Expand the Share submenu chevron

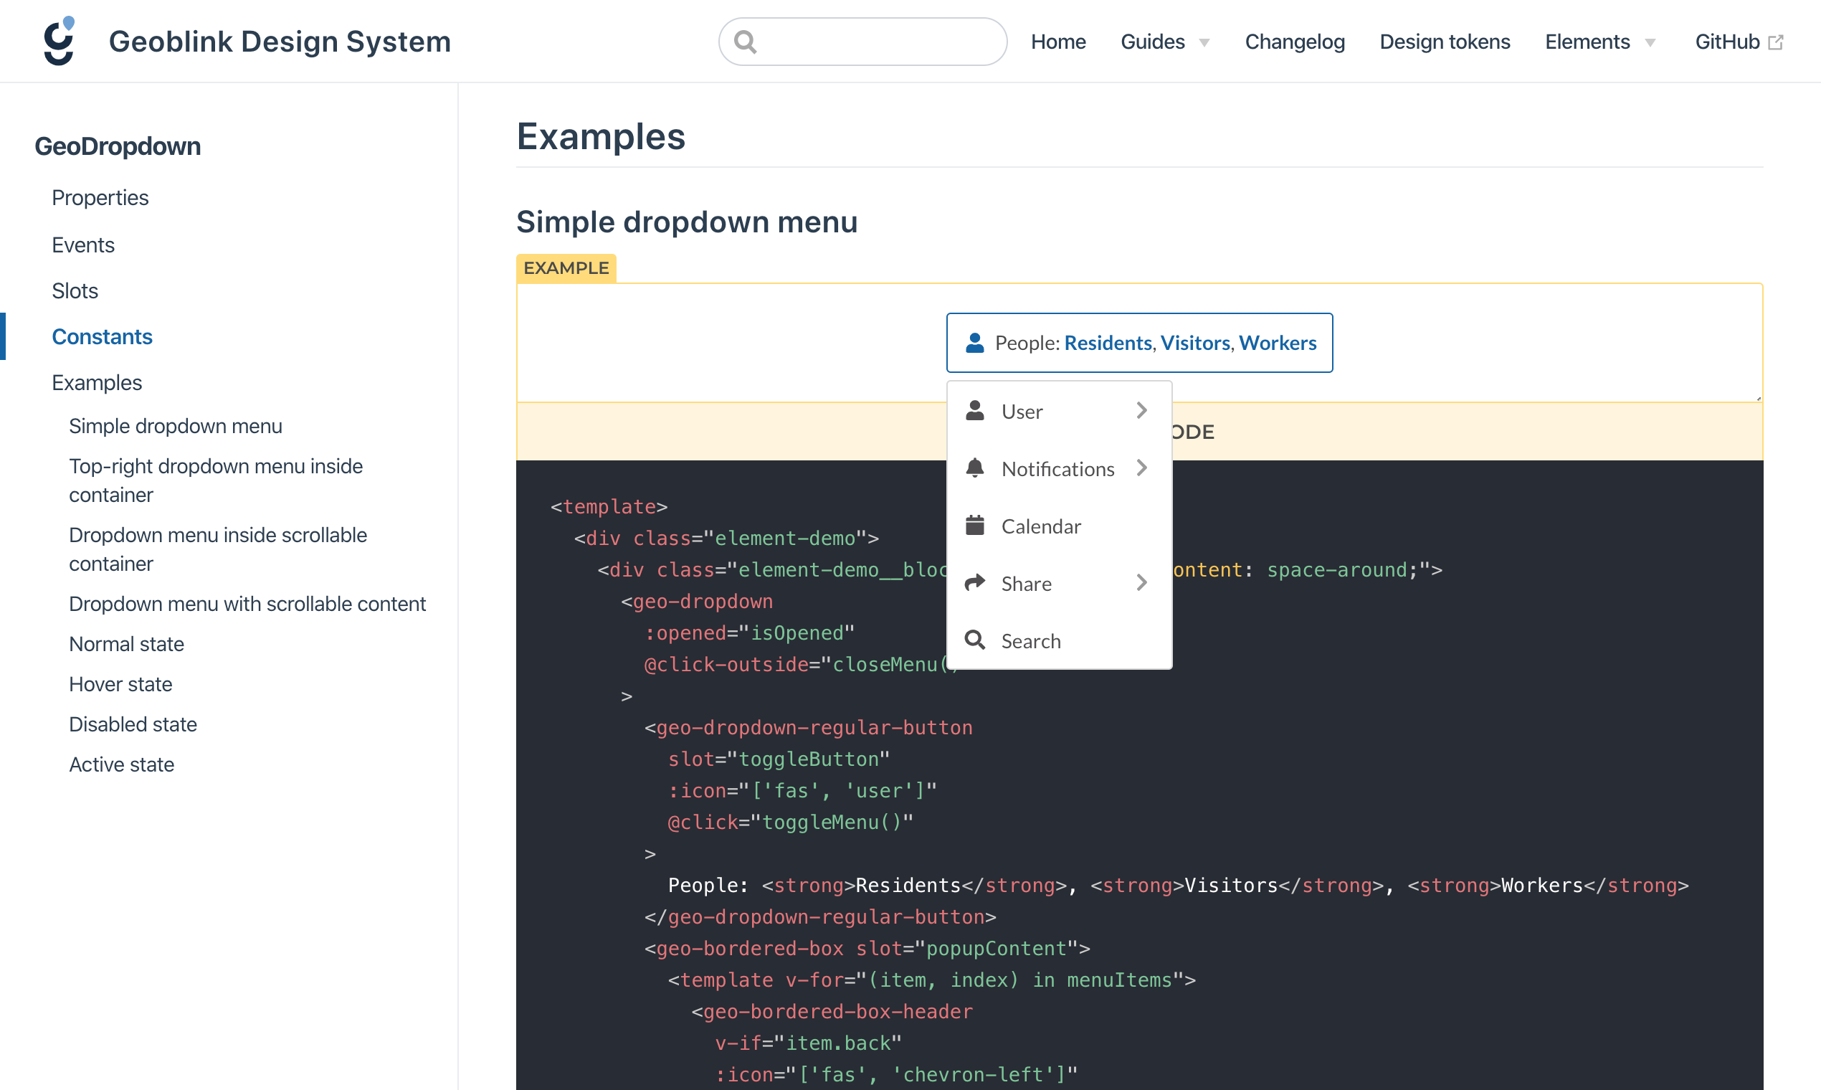tap(1141, 582)
